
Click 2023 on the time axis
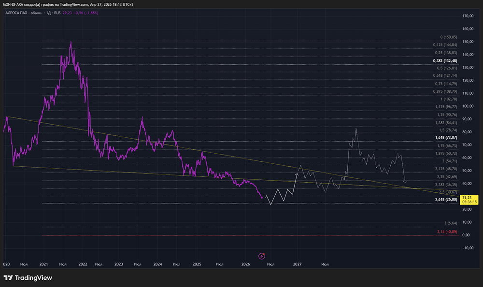[x=119, y=264]
